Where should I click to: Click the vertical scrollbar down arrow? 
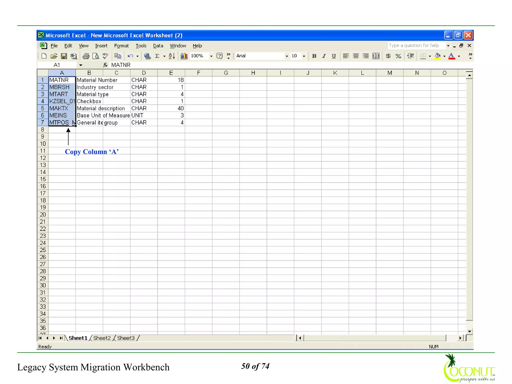[469, 331]
